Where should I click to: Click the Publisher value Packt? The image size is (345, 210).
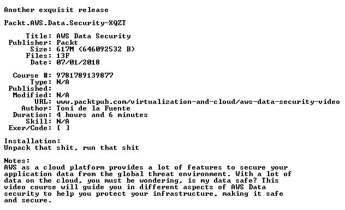[x=67, y=43]
